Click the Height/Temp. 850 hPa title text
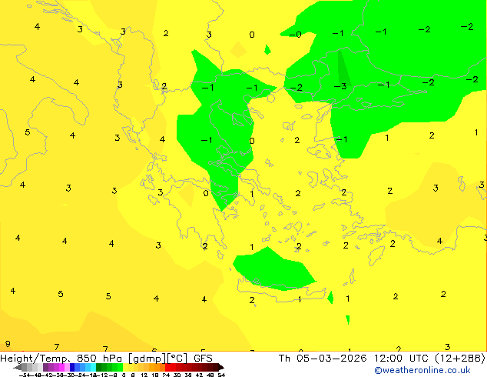The height and width of the screenshot is (377, 487). pyautogui.click(x=61, y=359)
